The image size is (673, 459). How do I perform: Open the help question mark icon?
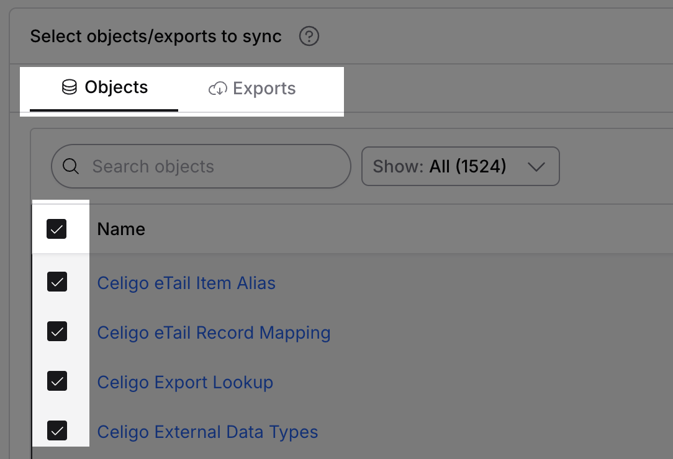point(309,36)
